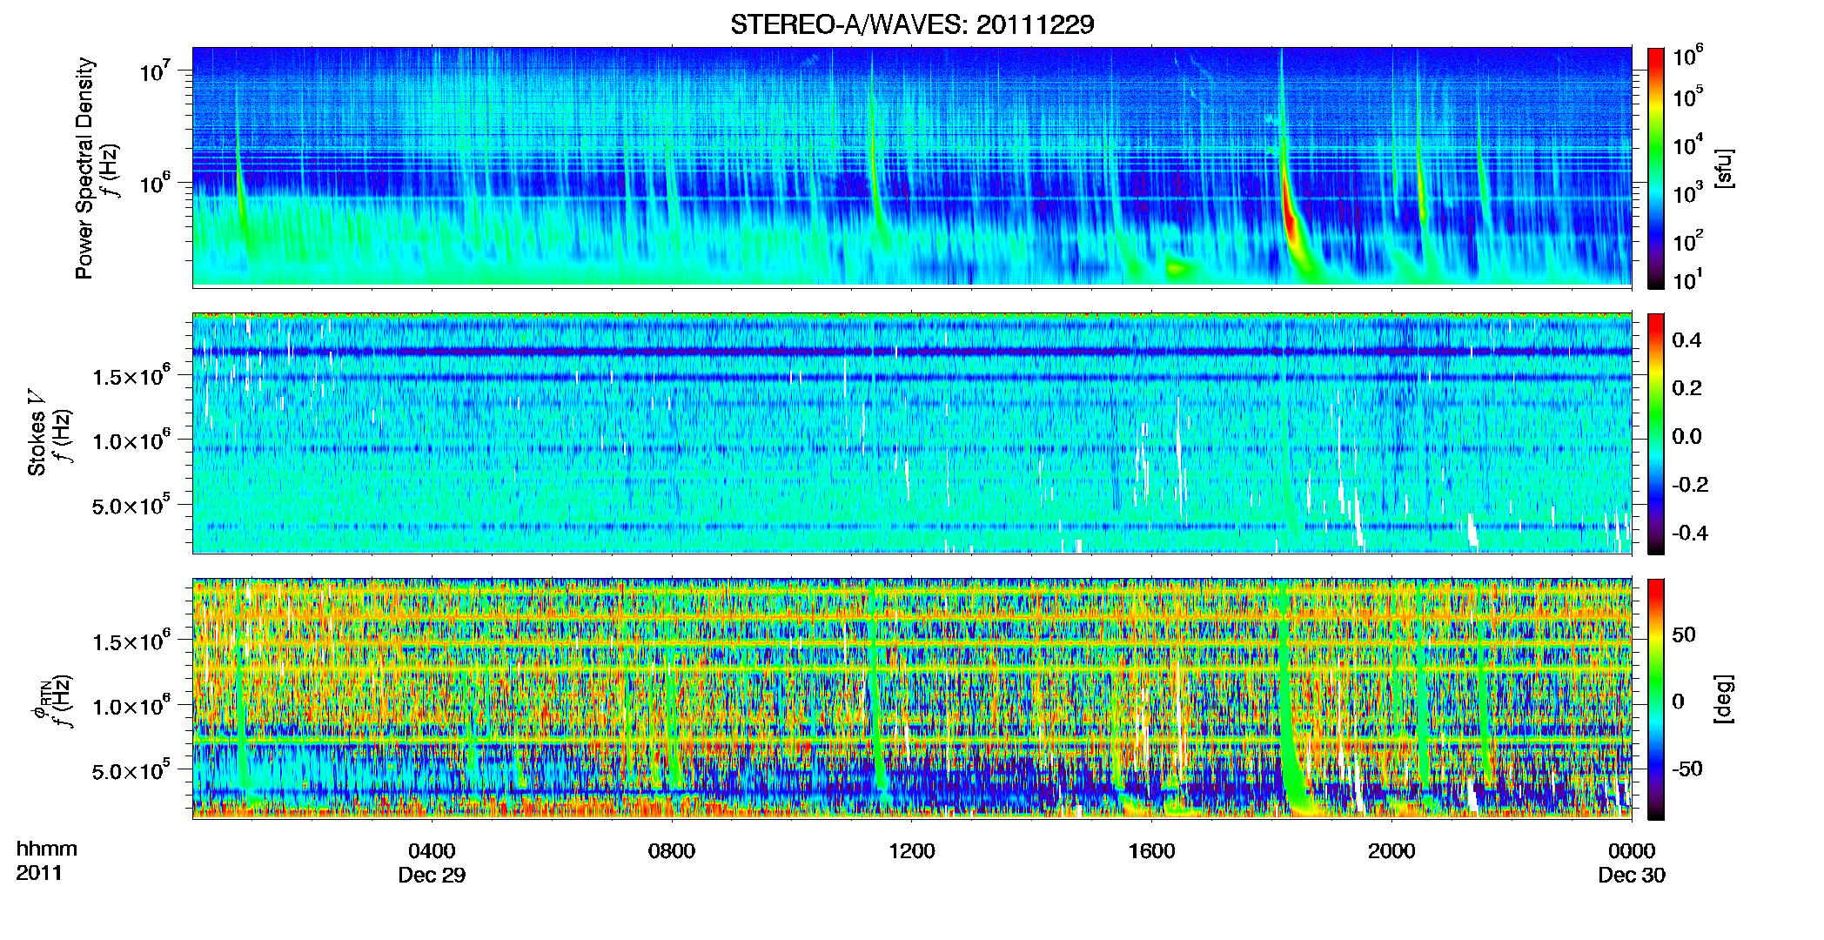Click the dark blue band near 1.7 MHz in Stokes panel

click(x=912, y=352)
